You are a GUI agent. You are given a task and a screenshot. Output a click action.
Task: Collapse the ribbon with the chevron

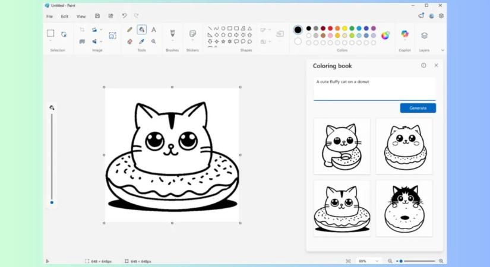[x=442, y=50]
